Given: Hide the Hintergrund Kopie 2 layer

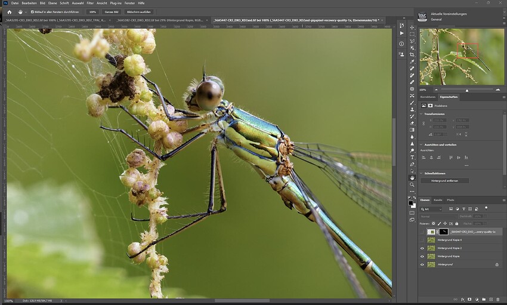Looking at the screenshot, I should click(422, 248).
